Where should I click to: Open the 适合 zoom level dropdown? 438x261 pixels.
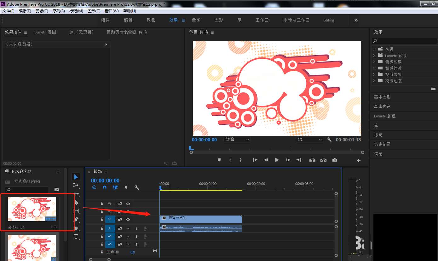coord(237,139)
